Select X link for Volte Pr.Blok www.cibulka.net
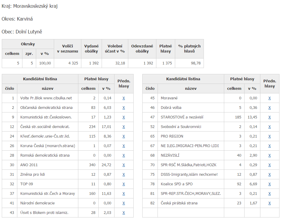Screen dimensions: 281x219 click(x=123, y=98)
